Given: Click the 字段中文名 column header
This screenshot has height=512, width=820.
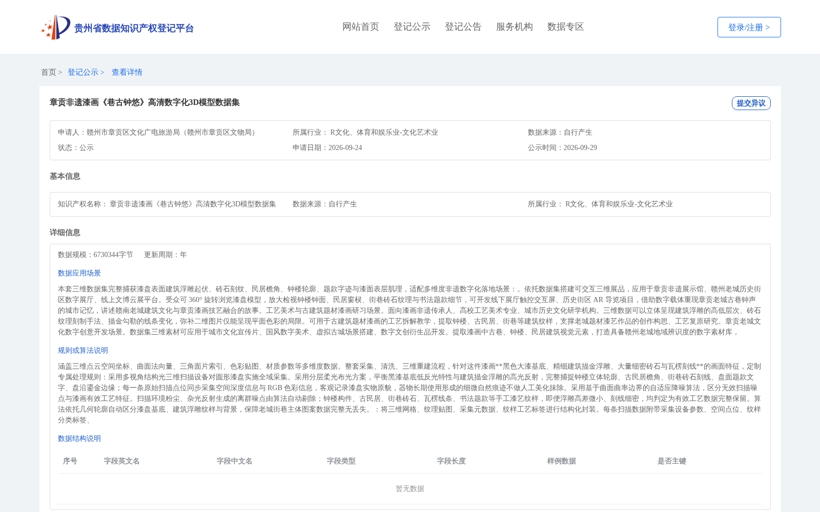Looking at the screenshot, I should coord(235,461).
